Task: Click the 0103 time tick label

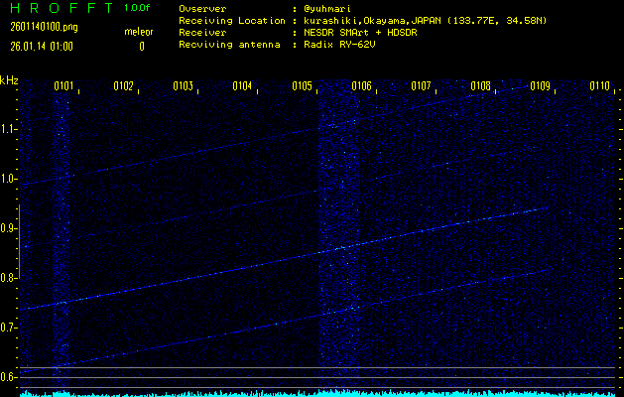Action: [x=183, y=86]
